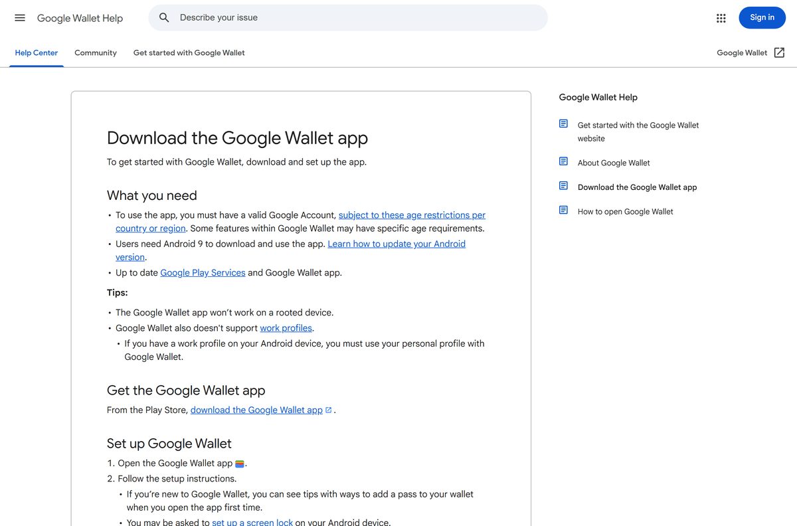Switch to the Community tab
797x526 pixels.
pos(96,53)
